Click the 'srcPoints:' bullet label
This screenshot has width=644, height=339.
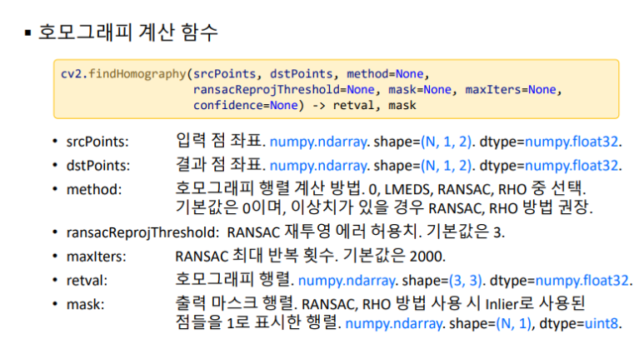(97, 142)
